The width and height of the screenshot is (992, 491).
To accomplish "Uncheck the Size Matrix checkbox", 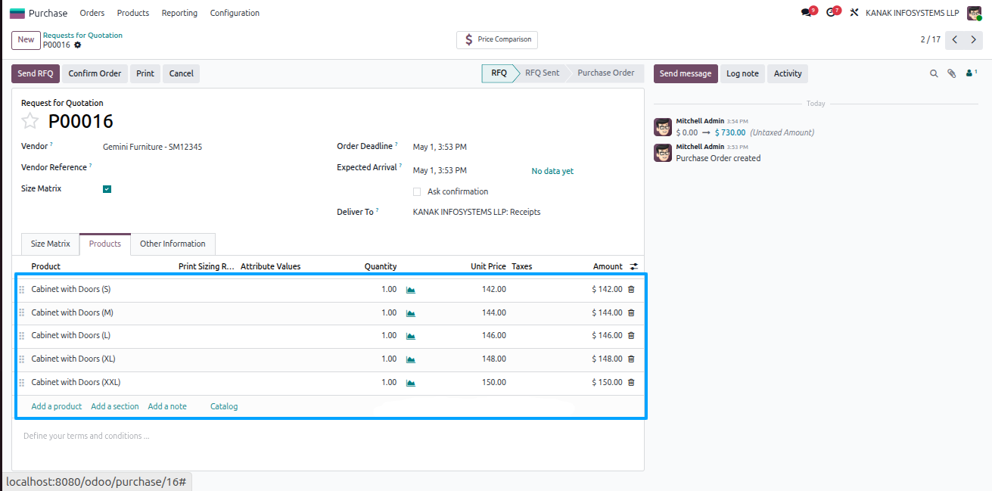I will (x=107, y=189).
